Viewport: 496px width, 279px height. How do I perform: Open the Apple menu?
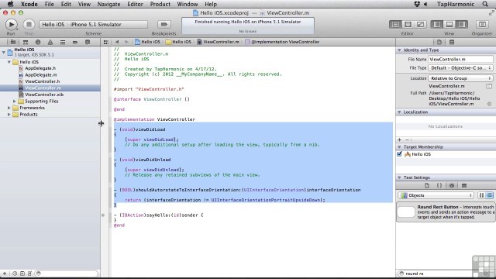pyautogui.click(x=10, y=4)
